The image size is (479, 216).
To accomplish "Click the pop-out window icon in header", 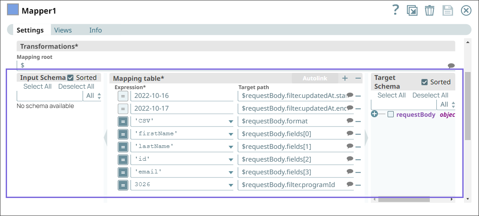I will 412,11.
